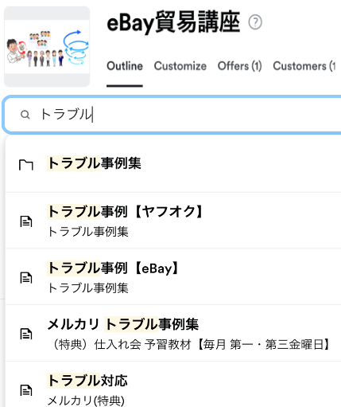Click メルカリ(特典) subtitle under トラブル対応
The image size is (341, 407).
[86, 401]
